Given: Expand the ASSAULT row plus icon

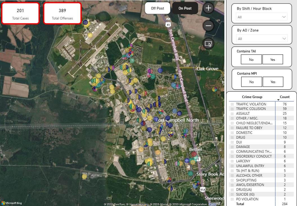Looking at the screenshot, I should 232,114.
